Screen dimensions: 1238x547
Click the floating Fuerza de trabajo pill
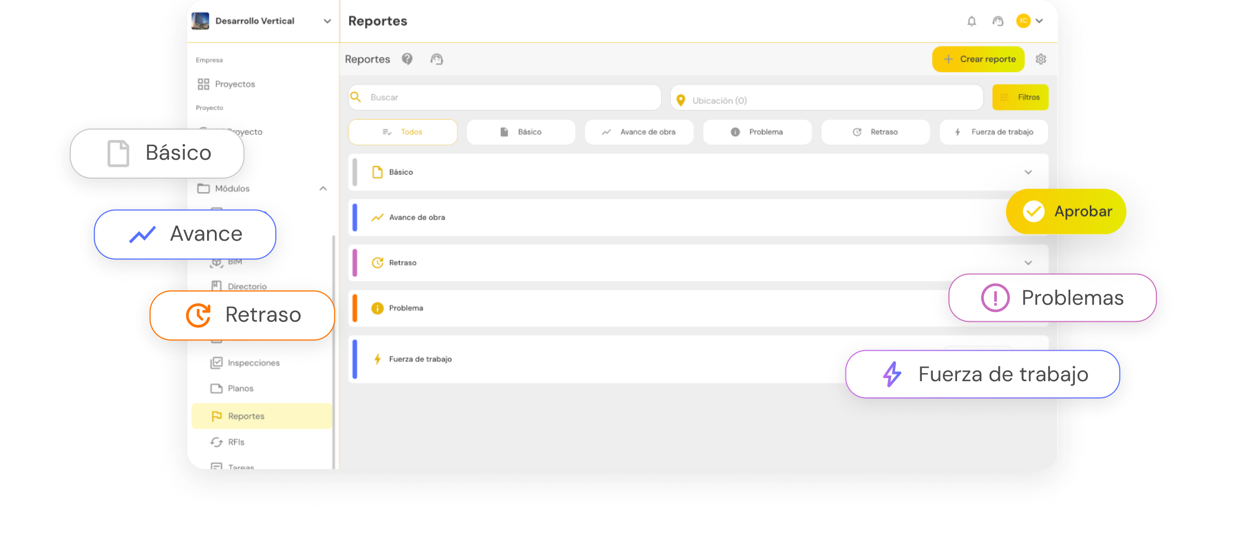point(982,374)
